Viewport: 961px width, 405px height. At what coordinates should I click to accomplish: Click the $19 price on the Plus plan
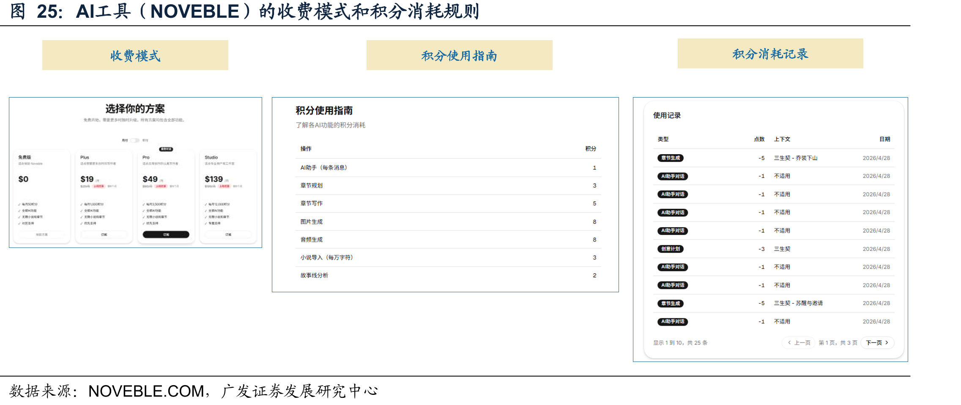tap(87, 179)
